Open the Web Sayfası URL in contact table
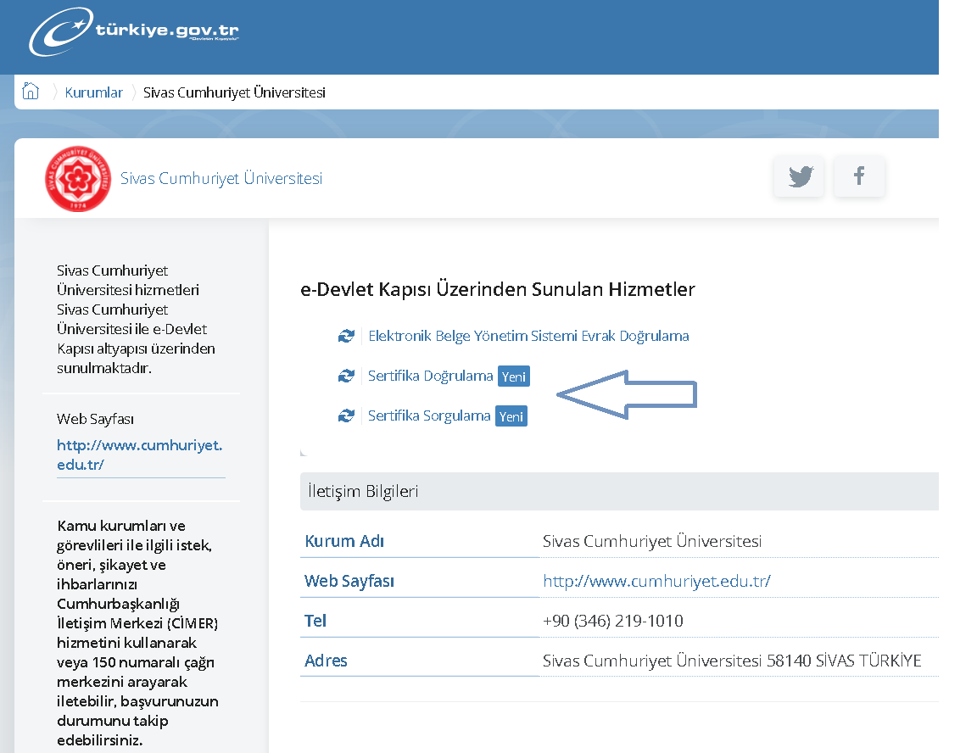The height and width of the screenshot is (753, 977). 656,581
